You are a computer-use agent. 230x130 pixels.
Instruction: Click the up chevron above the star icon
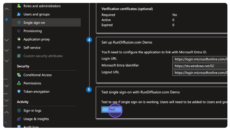pyautogui.click(x=6, y=9)
